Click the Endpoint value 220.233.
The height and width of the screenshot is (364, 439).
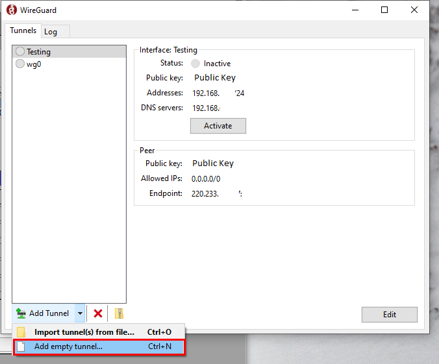(217, 193)
